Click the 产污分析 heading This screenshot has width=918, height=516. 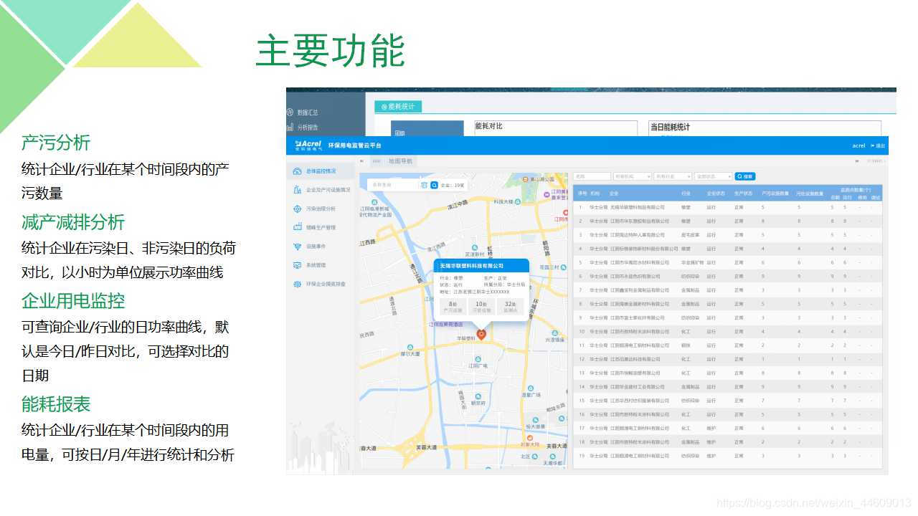click(x=56, y=142)
